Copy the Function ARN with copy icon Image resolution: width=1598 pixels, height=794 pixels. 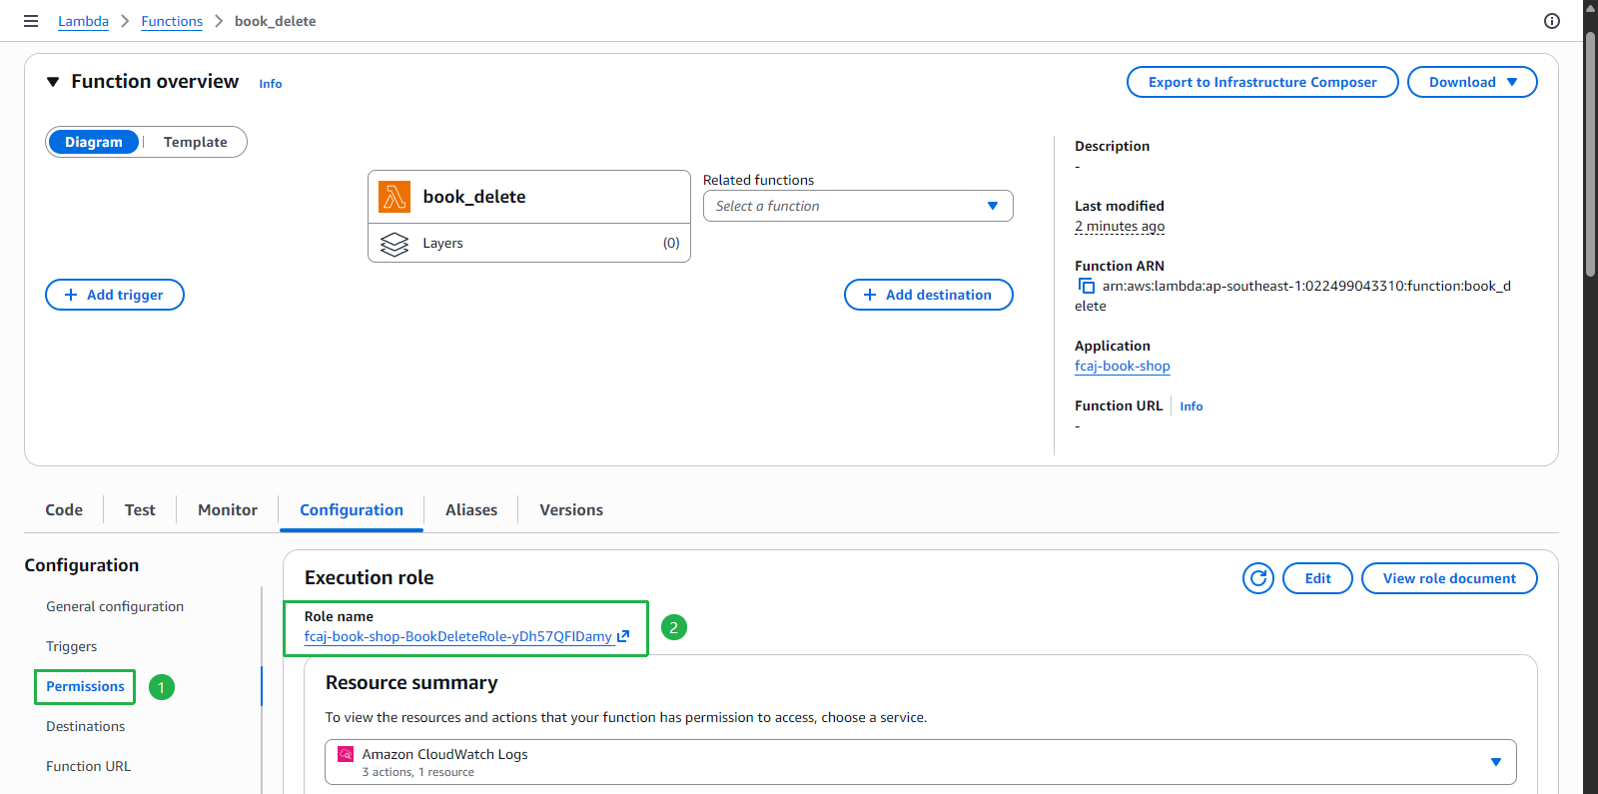(x=1087, y=286)
